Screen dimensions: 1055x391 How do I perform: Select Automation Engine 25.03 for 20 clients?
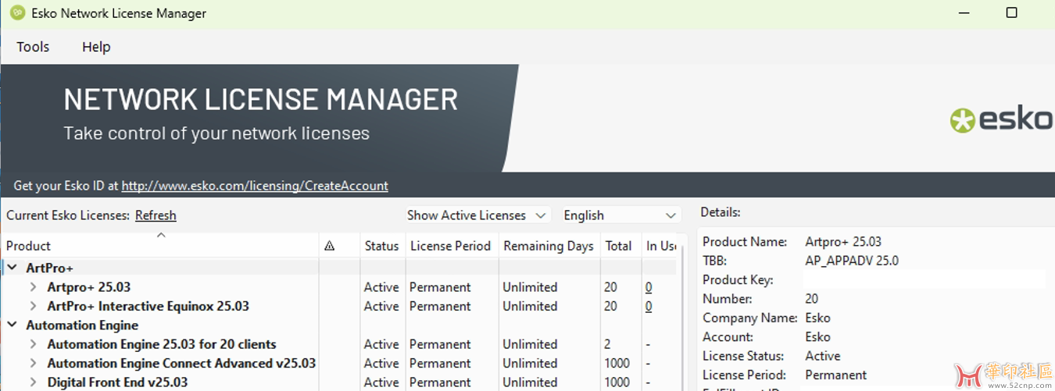[x=162, y=344]
